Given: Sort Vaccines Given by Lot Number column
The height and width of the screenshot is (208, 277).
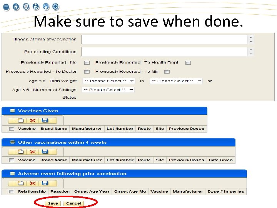Looking at the screenshot, I should (120, 129).
